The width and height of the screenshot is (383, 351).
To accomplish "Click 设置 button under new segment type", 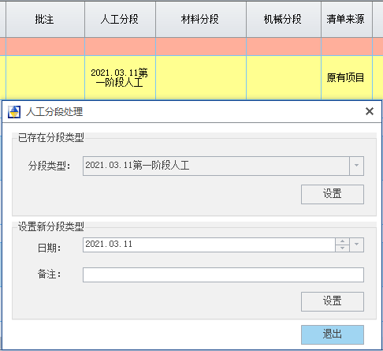I will [333, 301].
